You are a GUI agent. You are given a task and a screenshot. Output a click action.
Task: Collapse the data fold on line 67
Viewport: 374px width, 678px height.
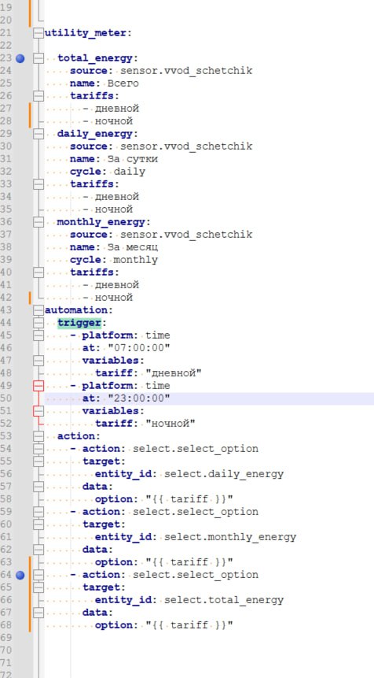pyautogui.click(x=38, y=613)
